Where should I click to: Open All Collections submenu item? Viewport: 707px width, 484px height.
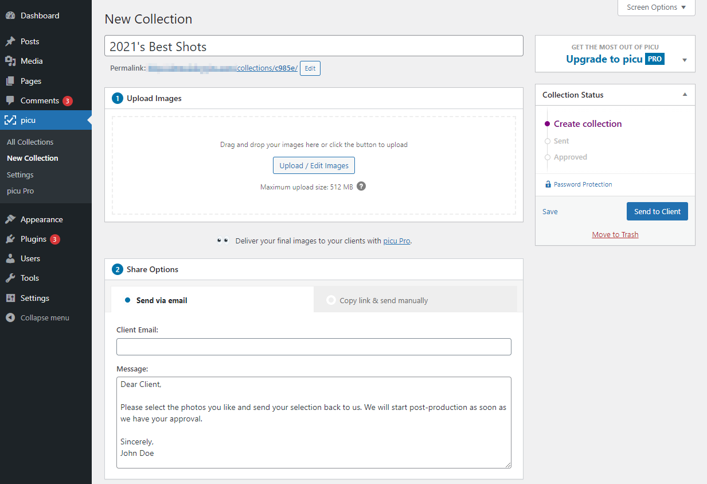(x=30, y=142)
